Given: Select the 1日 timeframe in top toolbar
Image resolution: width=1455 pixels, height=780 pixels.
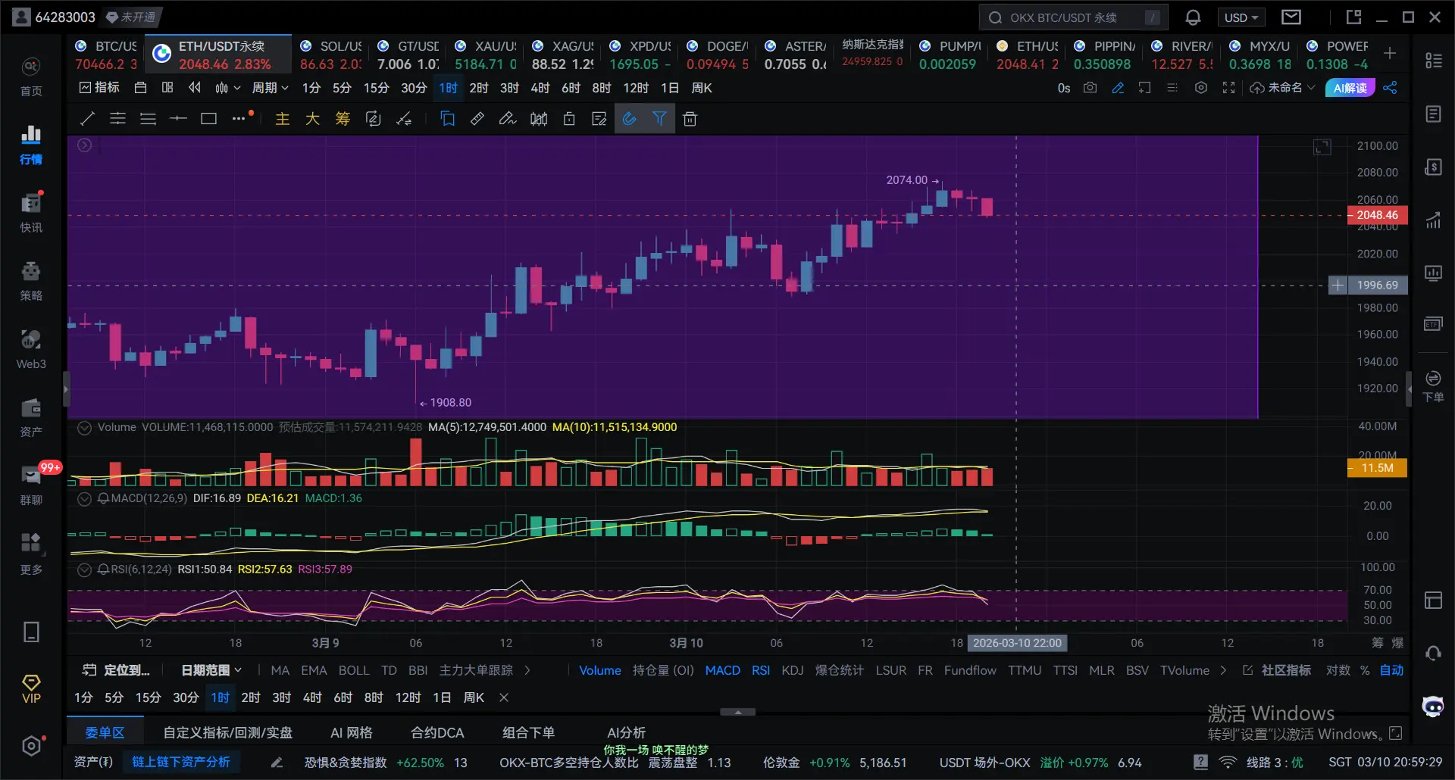Looking at the screenshot, I should pyautogui.click(x=670, y=88).
